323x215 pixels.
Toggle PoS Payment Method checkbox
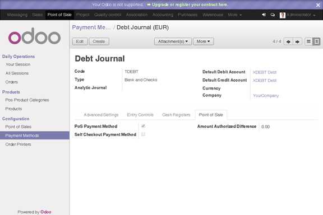(x=143, y=126)
